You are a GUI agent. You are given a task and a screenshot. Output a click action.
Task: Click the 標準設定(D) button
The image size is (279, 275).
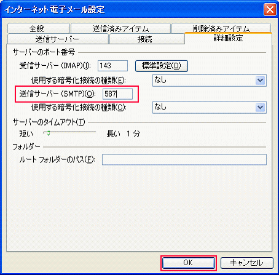162,66
